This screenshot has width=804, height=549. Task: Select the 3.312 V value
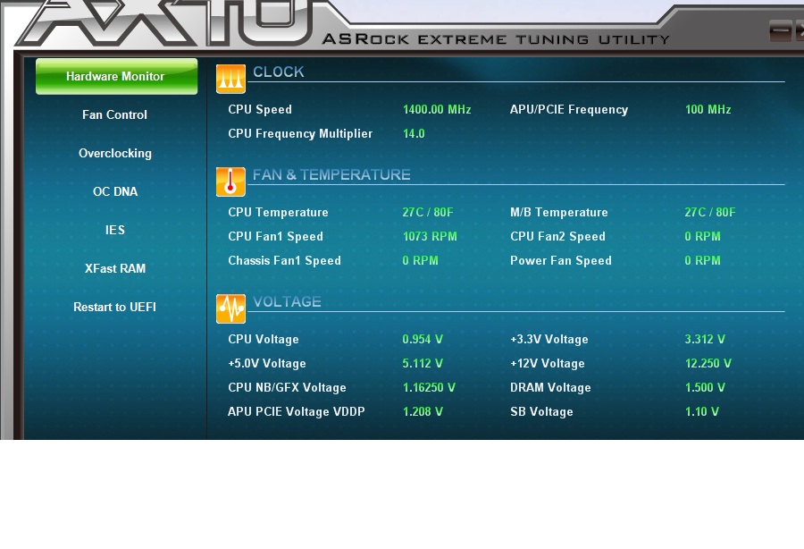pos(705,339)
